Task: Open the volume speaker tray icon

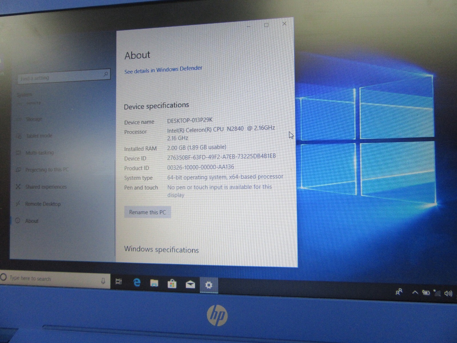Action: pos(448,294)
